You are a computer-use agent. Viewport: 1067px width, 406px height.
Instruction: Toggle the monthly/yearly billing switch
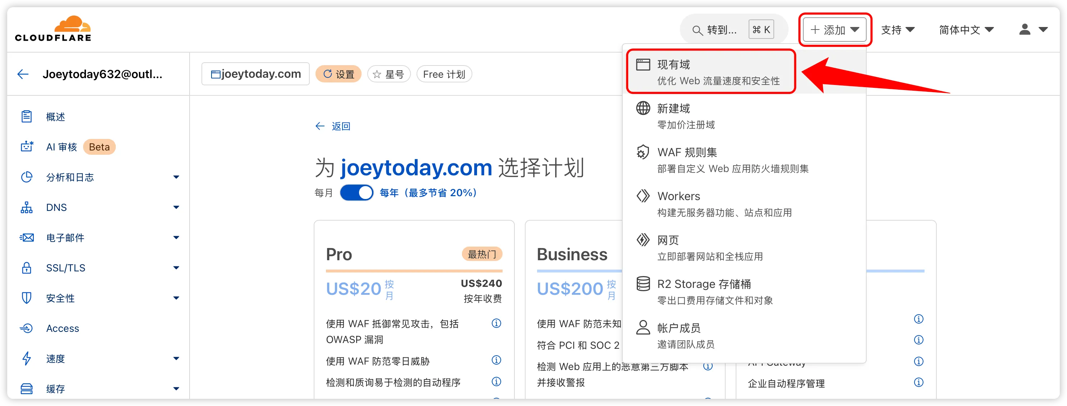357,193
